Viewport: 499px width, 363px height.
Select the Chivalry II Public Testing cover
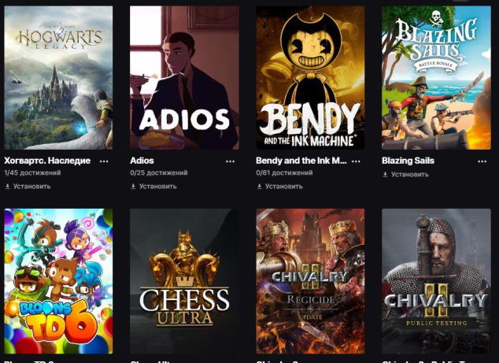[436, 281]
